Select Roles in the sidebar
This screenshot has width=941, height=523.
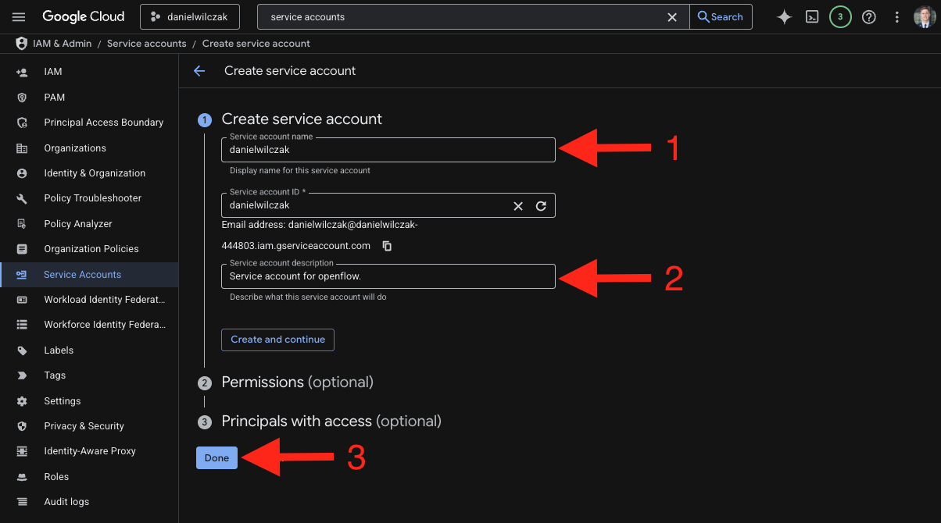point(56,477)
